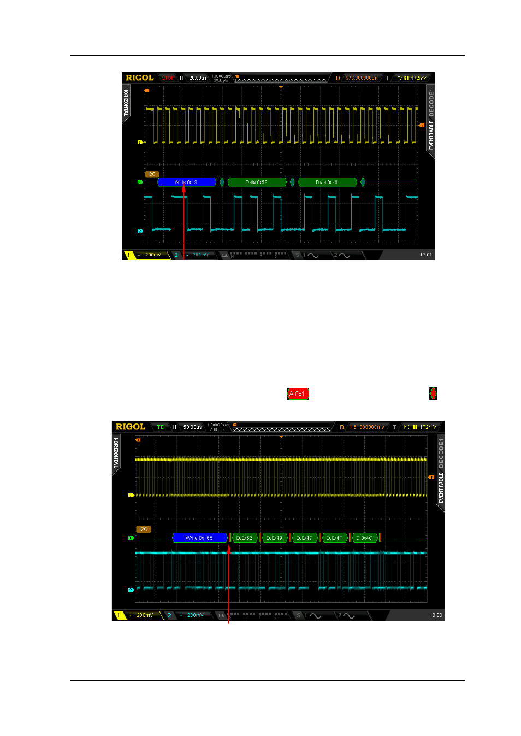Click the 576.000000us delay readout
This screenshot has height=736, width=521.
click(361, 78)
